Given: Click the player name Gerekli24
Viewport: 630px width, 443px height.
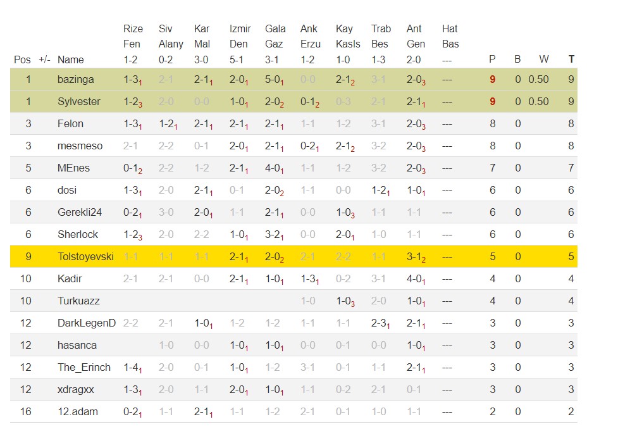Looking at the screenshot, I should click(x=80, y=212).
